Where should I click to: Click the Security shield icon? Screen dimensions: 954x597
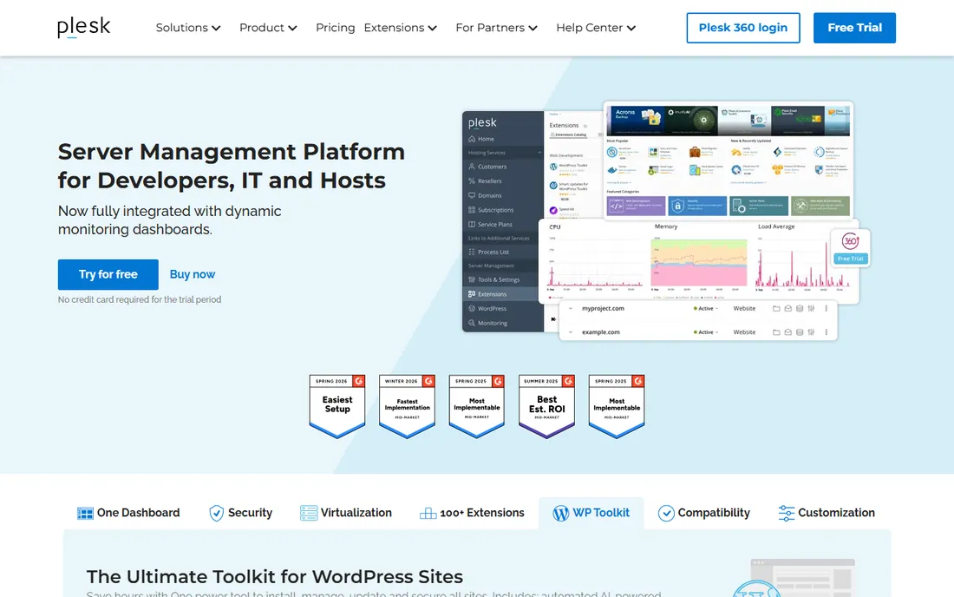tap(216, 514)
